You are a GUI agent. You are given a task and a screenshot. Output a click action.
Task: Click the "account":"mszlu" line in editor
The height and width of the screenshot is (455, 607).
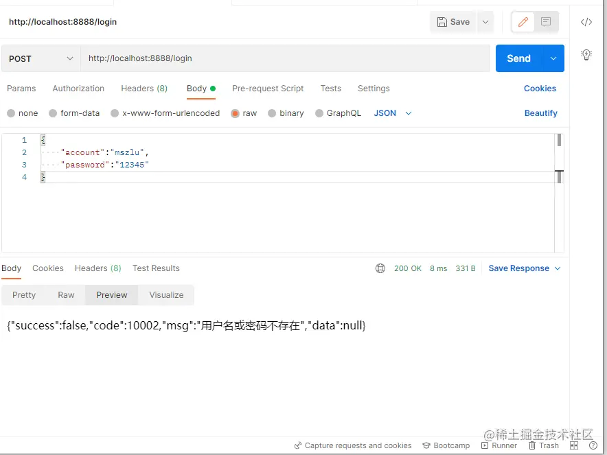104,152
